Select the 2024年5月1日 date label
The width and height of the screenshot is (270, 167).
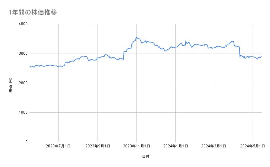(x=253, y=146)
